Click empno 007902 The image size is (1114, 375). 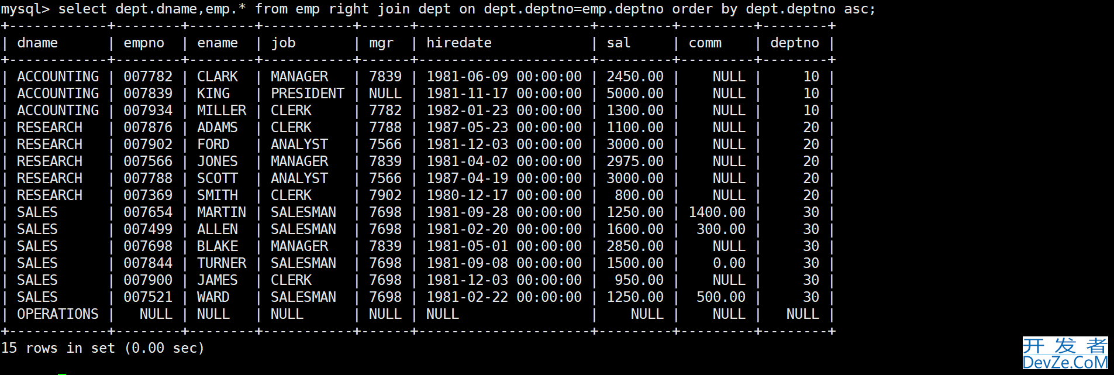(148, 145)
